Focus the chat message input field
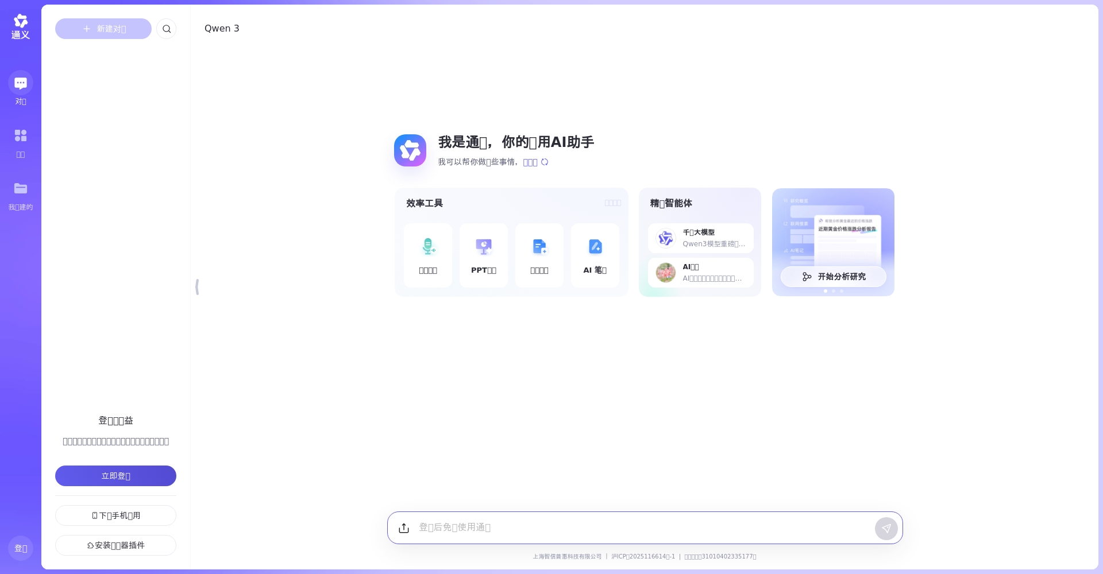 642,528
